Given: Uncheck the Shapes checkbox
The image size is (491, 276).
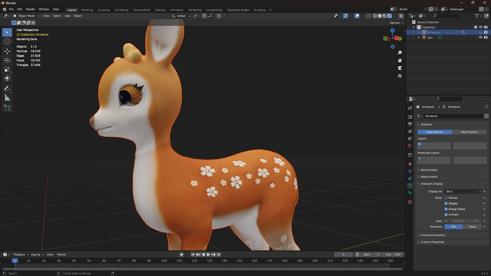Looking at the screenshot, I should pyautogui.click(x=446, y=203).
